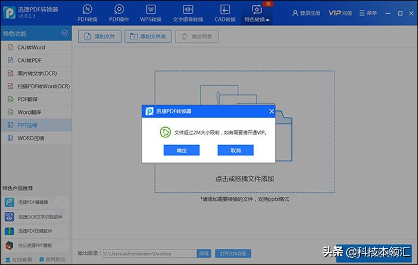Click the 图片转文字(OCR) red icon
This screenshot has height=265, width=418.
10,73
